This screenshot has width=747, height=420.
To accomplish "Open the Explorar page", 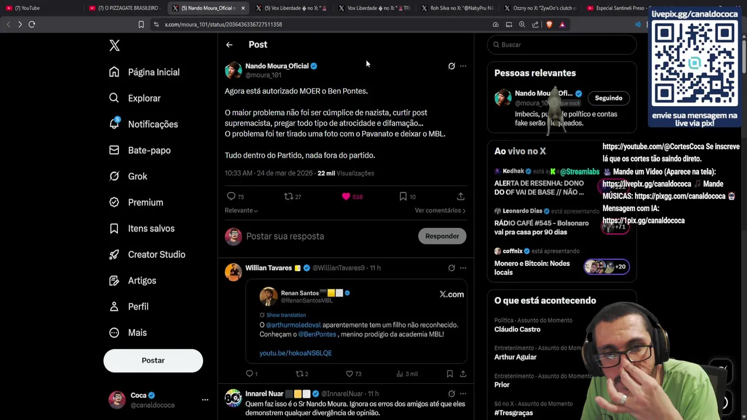I will 135,98.
